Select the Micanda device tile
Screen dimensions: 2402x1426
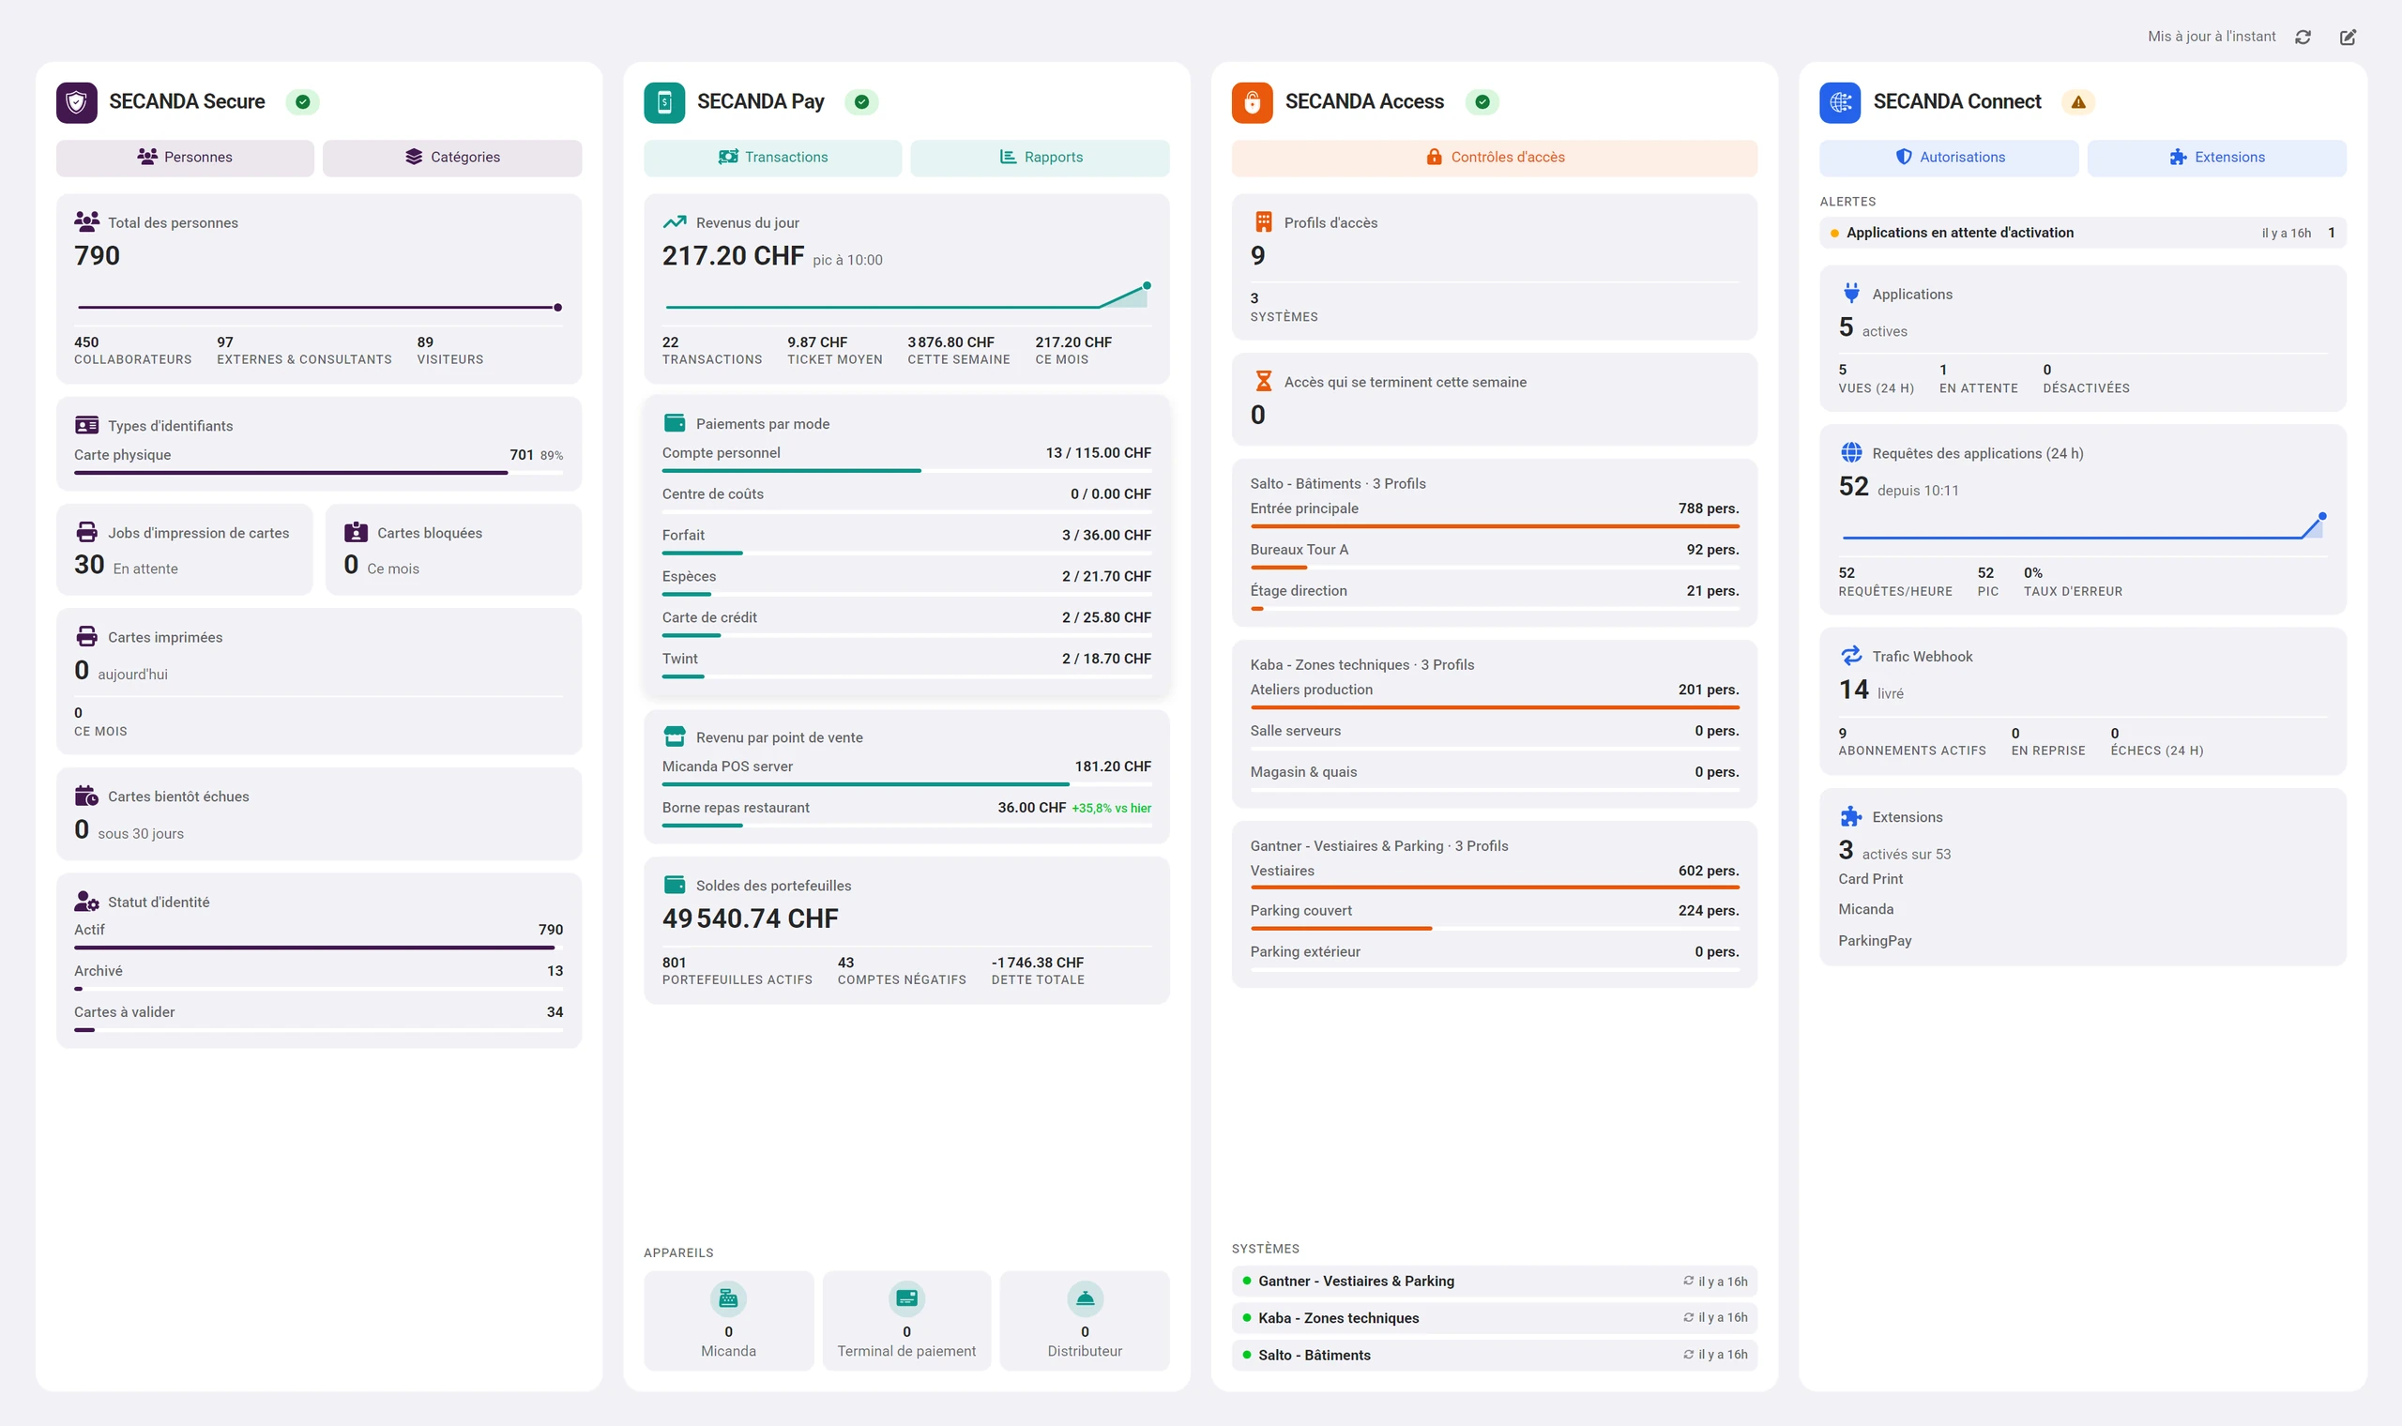pyautogui.click(x=728, y=1320)
